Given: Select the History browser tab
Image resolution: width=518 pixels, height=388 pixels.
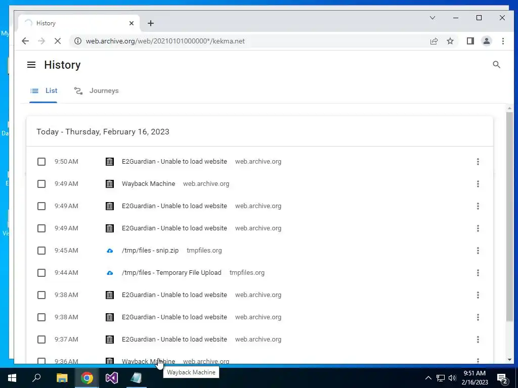Looking at the screenshot, I should coord(78,23).
